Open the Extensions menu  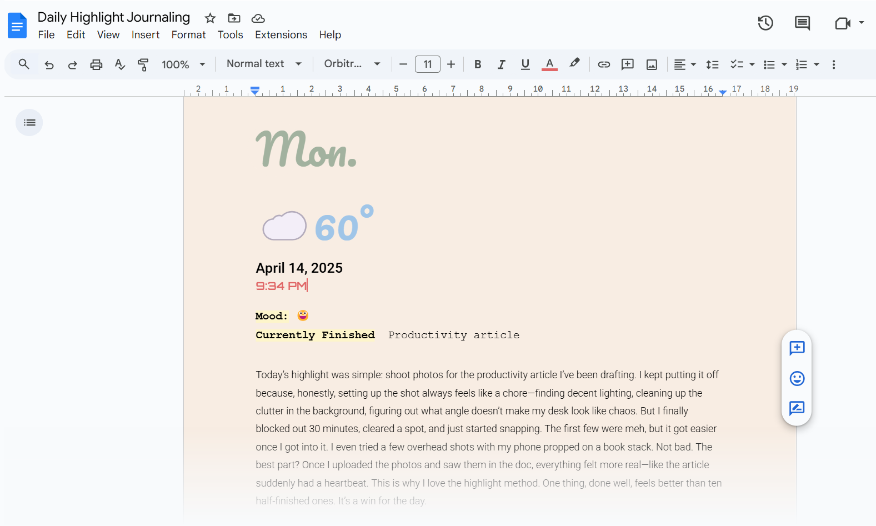(281, 35)
